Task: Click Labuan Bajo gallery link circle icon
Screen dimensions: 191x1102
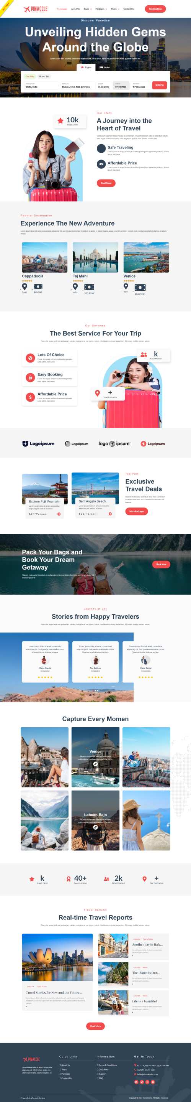Action: pyautogui.click(x=95, y=827)
